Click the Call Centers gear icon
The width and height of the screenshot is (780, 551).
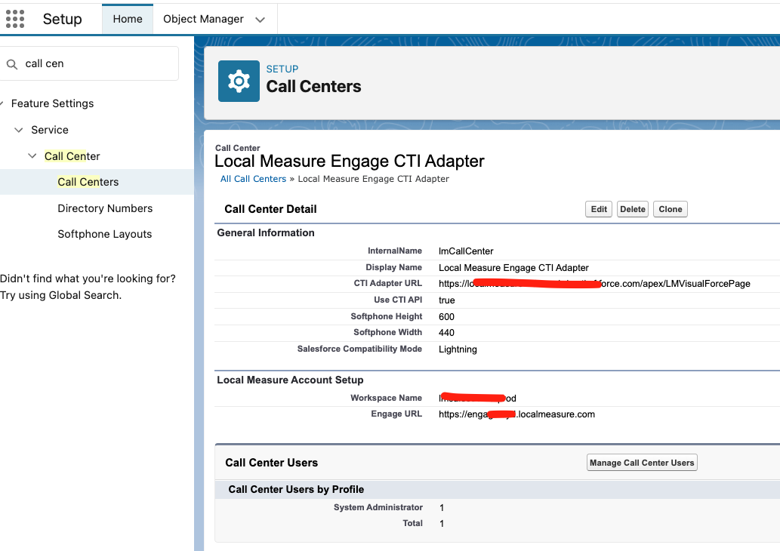239,81
